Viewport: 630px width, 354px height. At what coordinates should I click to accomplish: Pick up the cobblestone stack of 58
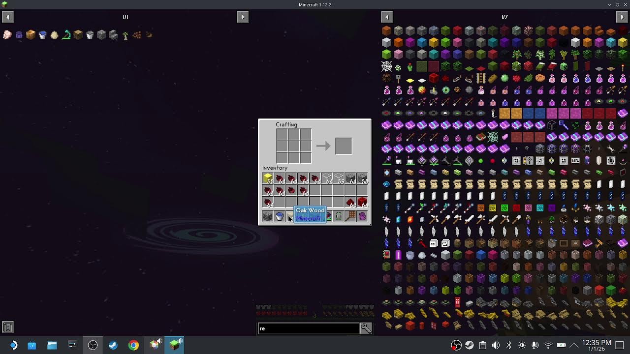[x=362, y=178]
